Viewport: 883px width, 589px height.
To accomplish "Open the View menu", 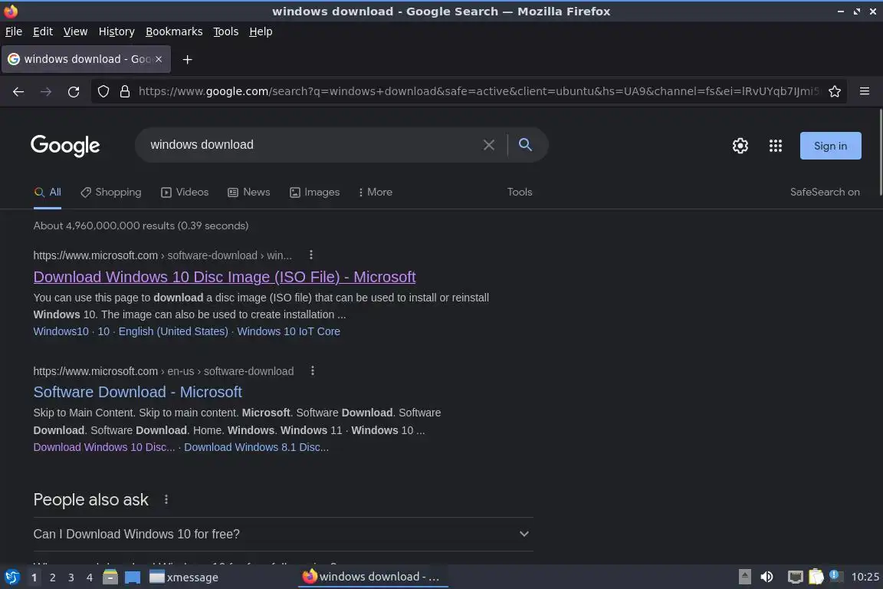I will pos(75,31).
